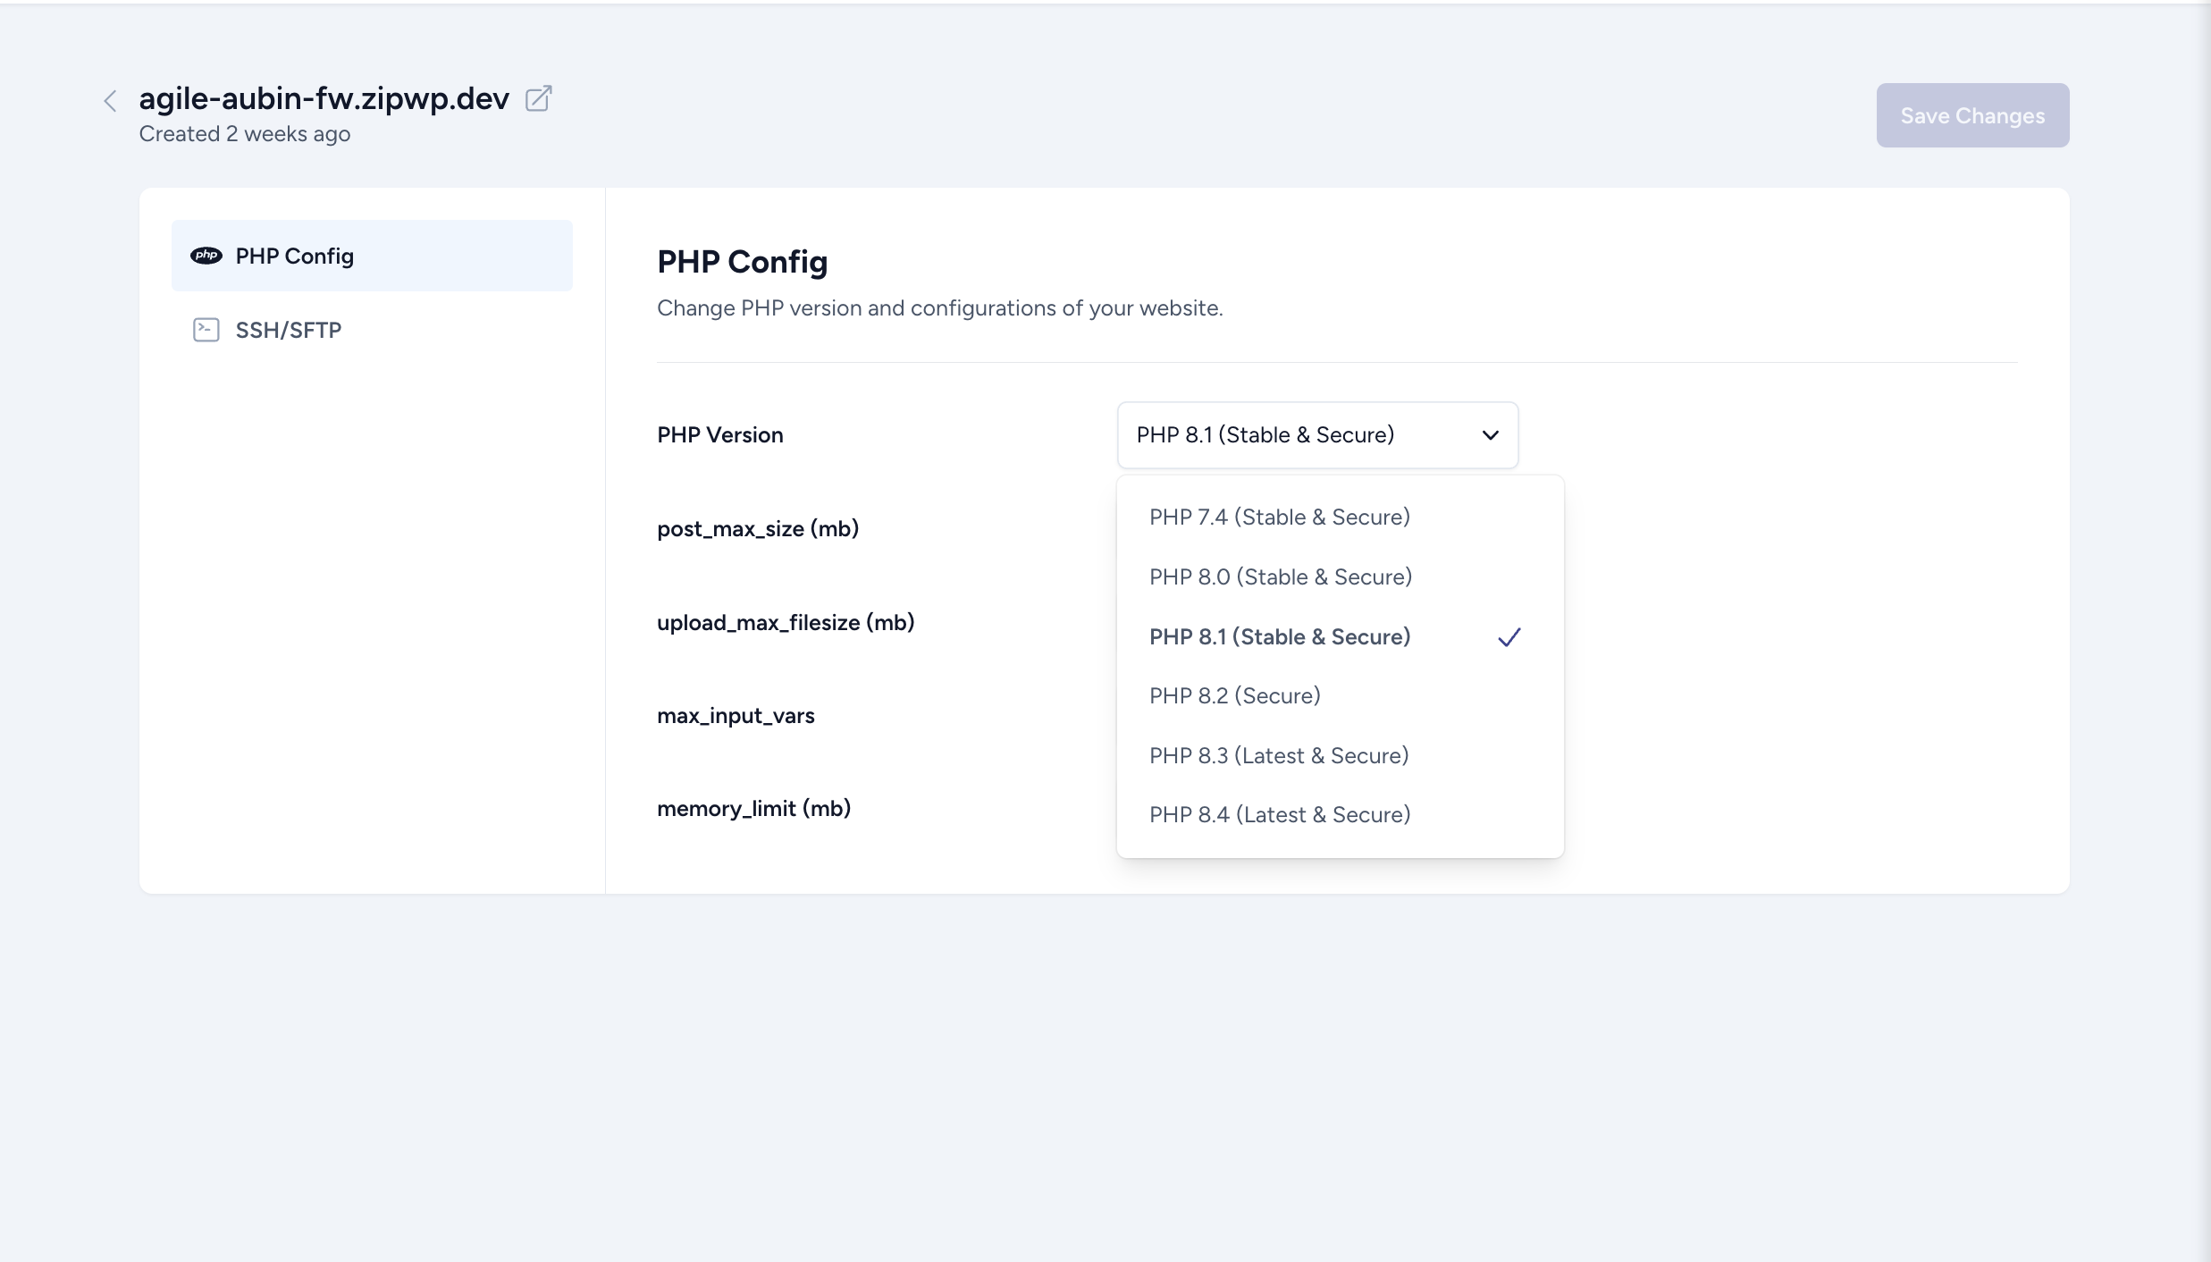The width and height of the screenshot is (2211, 1262).
Task: Choose PHP 8.0 (Stable & Secure) from list
Action: click(x=1280, y=577)
